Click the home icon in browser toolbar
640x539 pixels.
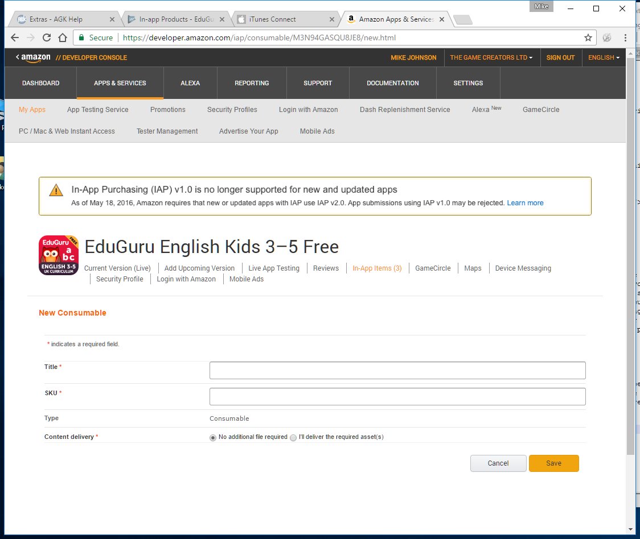tap(62, 38)
